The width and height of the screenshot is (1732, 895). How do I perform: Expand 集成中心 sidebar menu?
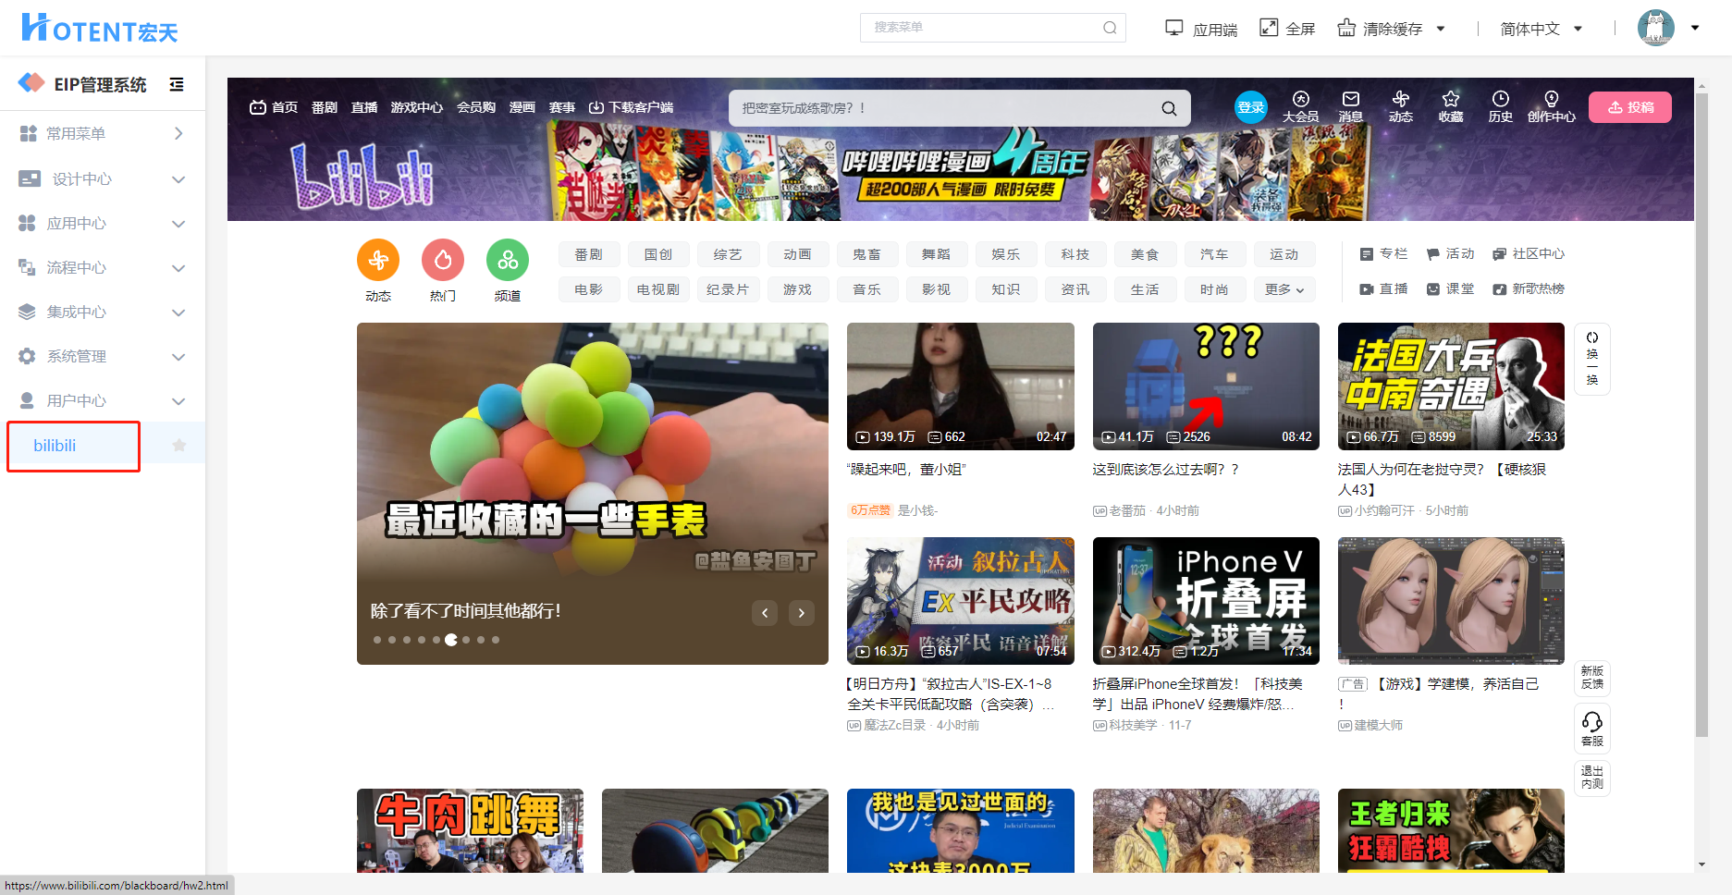pos(103,312)
